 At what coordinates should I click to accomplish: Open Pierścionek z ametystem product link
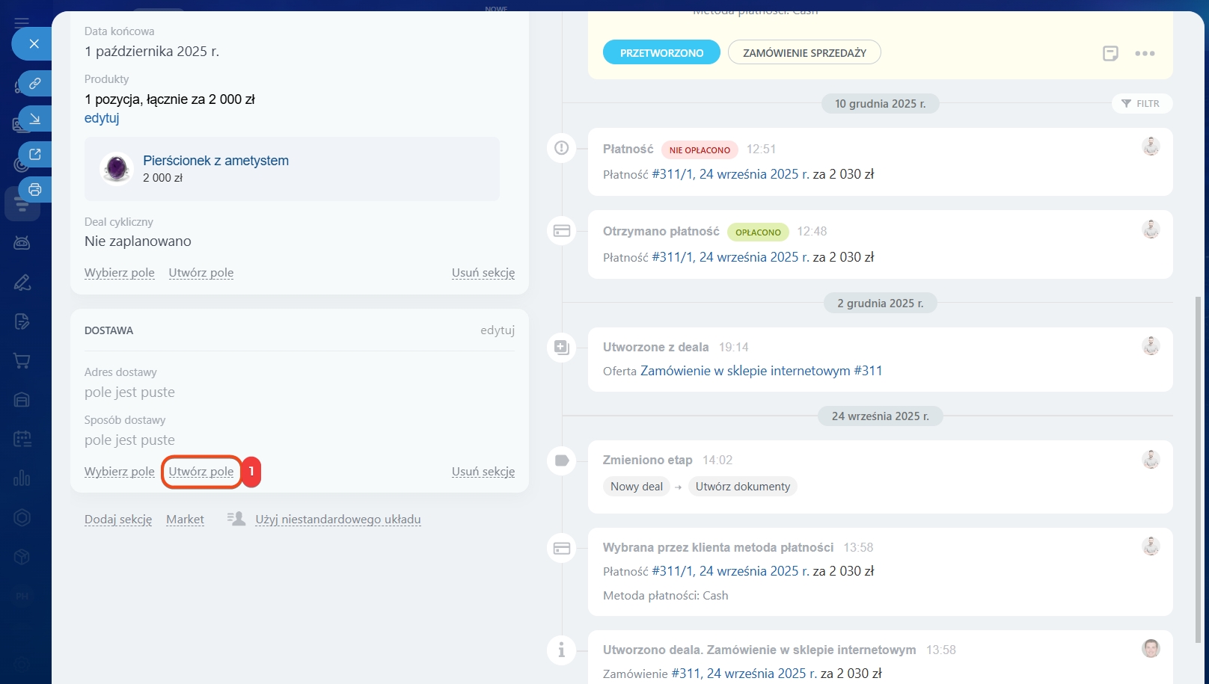click(215, 161)
